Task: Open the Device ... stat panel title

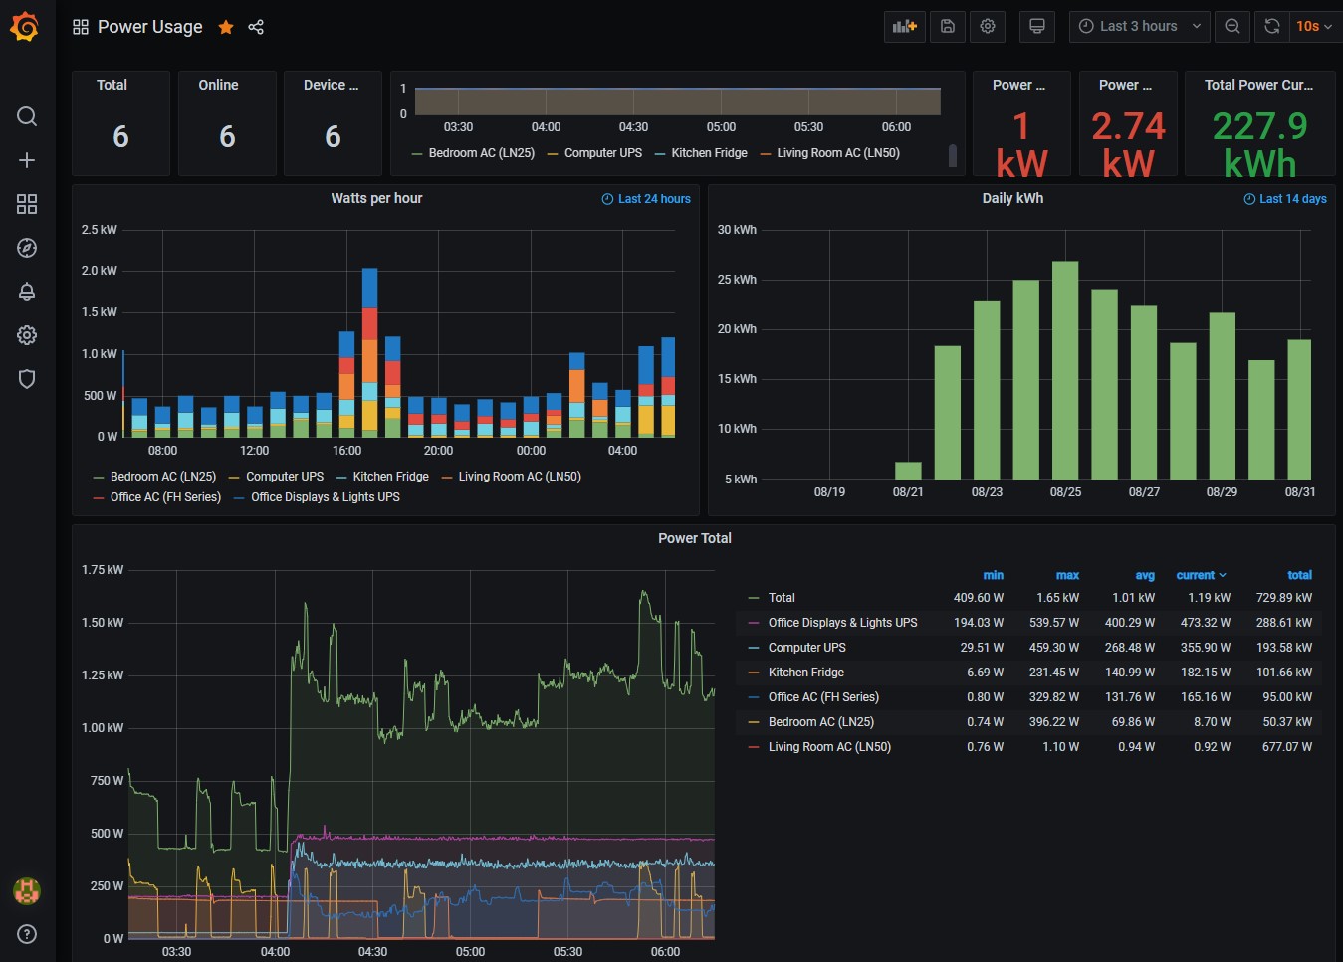Action: (x=332, y=85)
